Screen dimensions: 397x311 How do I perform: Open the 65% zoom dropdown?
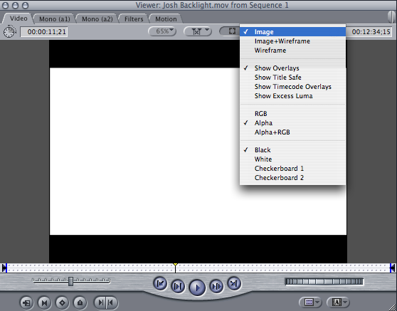(x=162, y=31)
